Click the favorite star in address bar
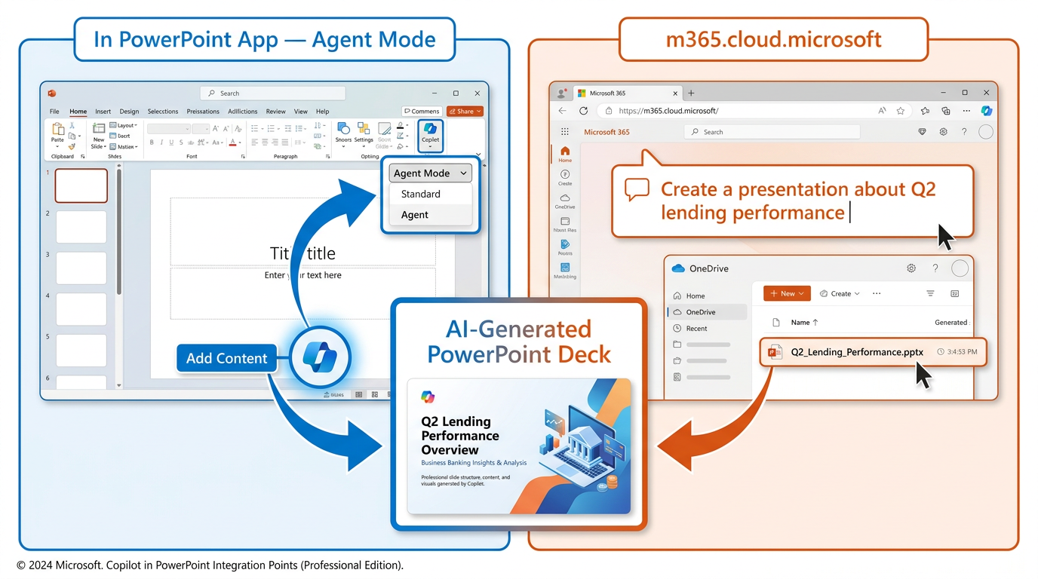 (900, 111)
